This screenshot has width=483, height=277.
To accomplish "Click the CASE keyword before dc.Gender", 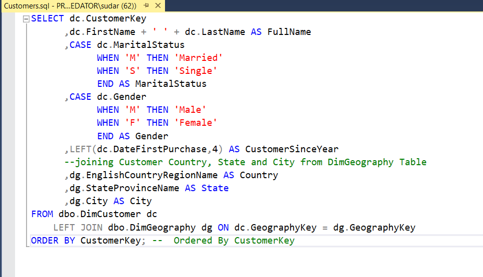I will 80,97.
